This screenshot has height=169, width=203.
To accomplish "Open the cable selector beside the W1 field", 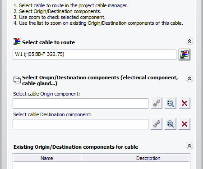I will click(185, 55).
